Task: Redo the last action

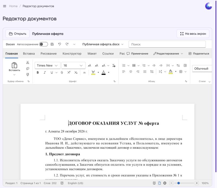Action: [x=67, y=44]
